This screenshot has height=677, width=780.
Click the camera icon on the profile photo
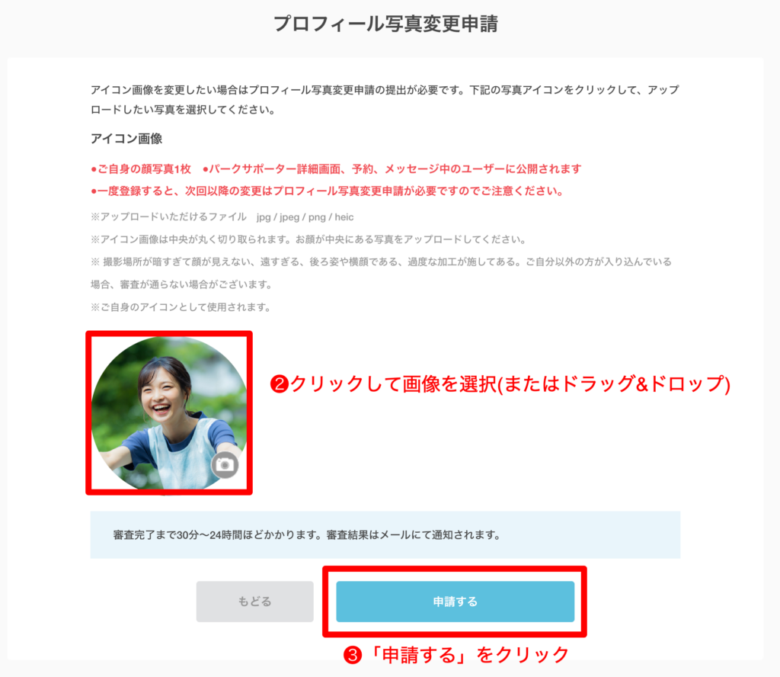225,465
